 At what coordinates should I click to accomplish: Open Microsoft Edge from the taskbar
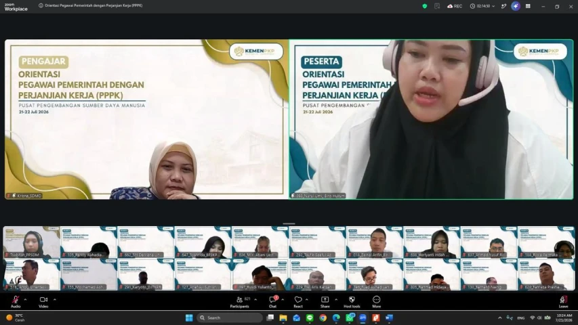coord(336,318)
